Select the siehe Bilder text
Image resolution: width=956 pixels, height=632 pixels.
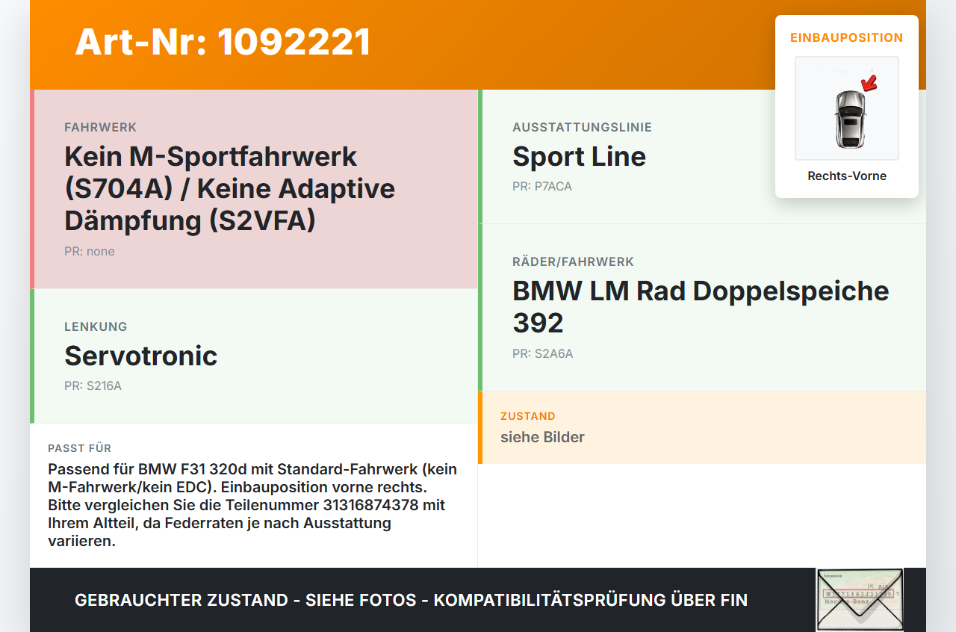(x=542, y=437)
